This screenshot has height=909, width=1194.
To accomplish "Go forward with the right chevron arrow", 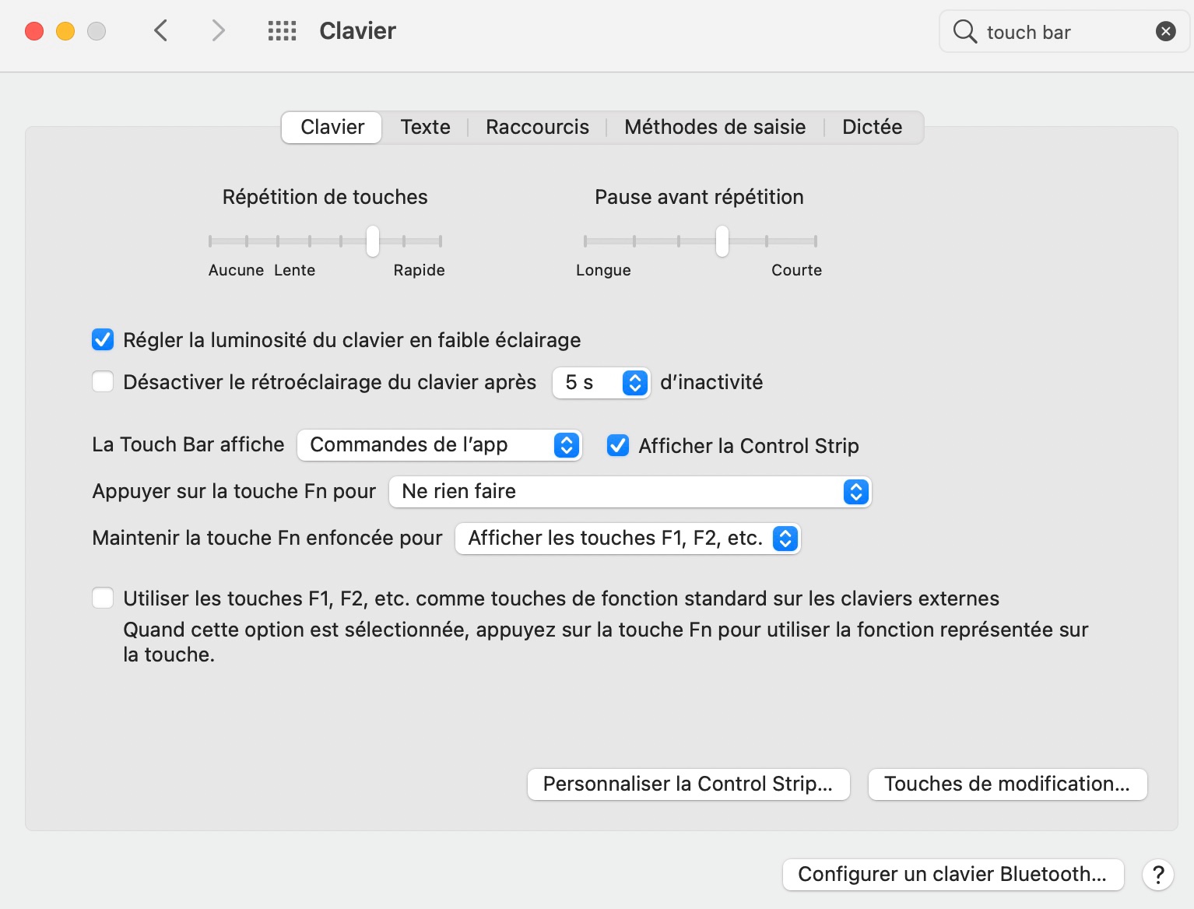I will pyautogui.click(x=218, y=31).
